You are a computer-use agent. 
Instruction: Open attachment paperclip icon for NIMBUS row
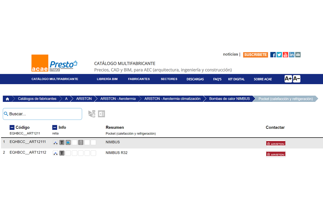(81, 142)
